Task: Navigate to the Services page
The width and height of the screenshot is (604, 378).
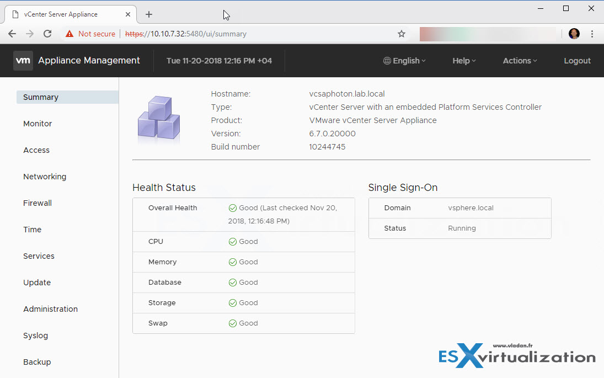Action: [x=39, y=256]
